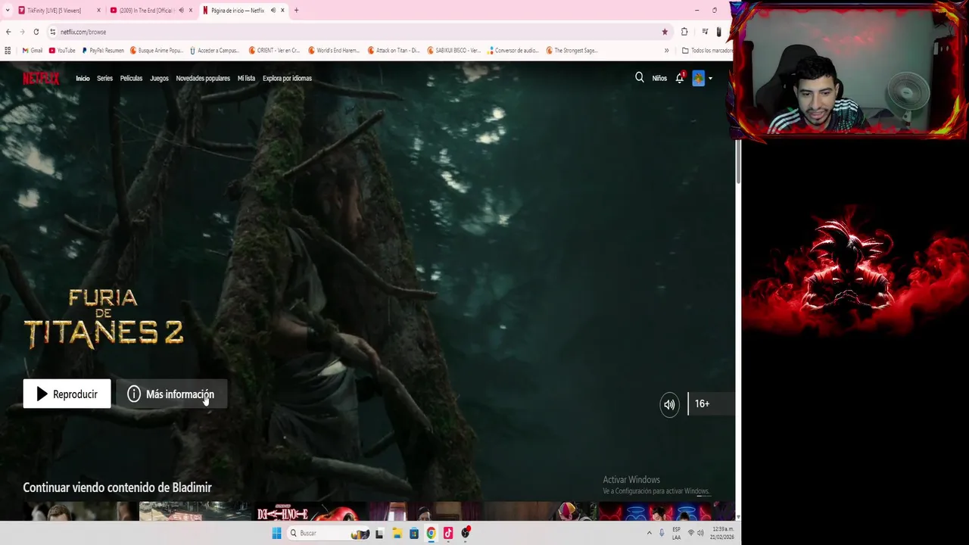Screen dimensions: 969x545
Task: Expand the hidden bookmarks chevron
Action: pyautogui.click(x=666, y=51)
